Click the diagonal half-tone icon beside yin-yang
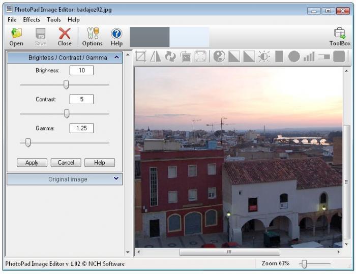The height and width of the screenshot is (274, 356). pyautogui.click(x=234, y=56)
